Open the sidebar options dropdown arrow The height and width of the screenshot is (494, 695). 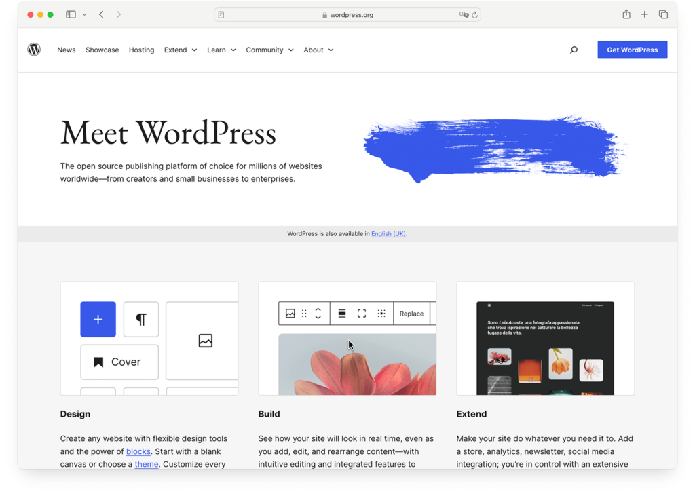[x=84, y=15]
